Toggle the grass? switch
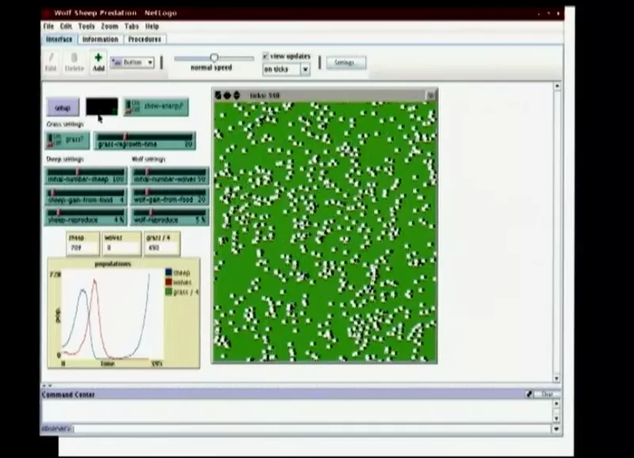Viewport: 634px width, 458px height. tap(67, 140)
